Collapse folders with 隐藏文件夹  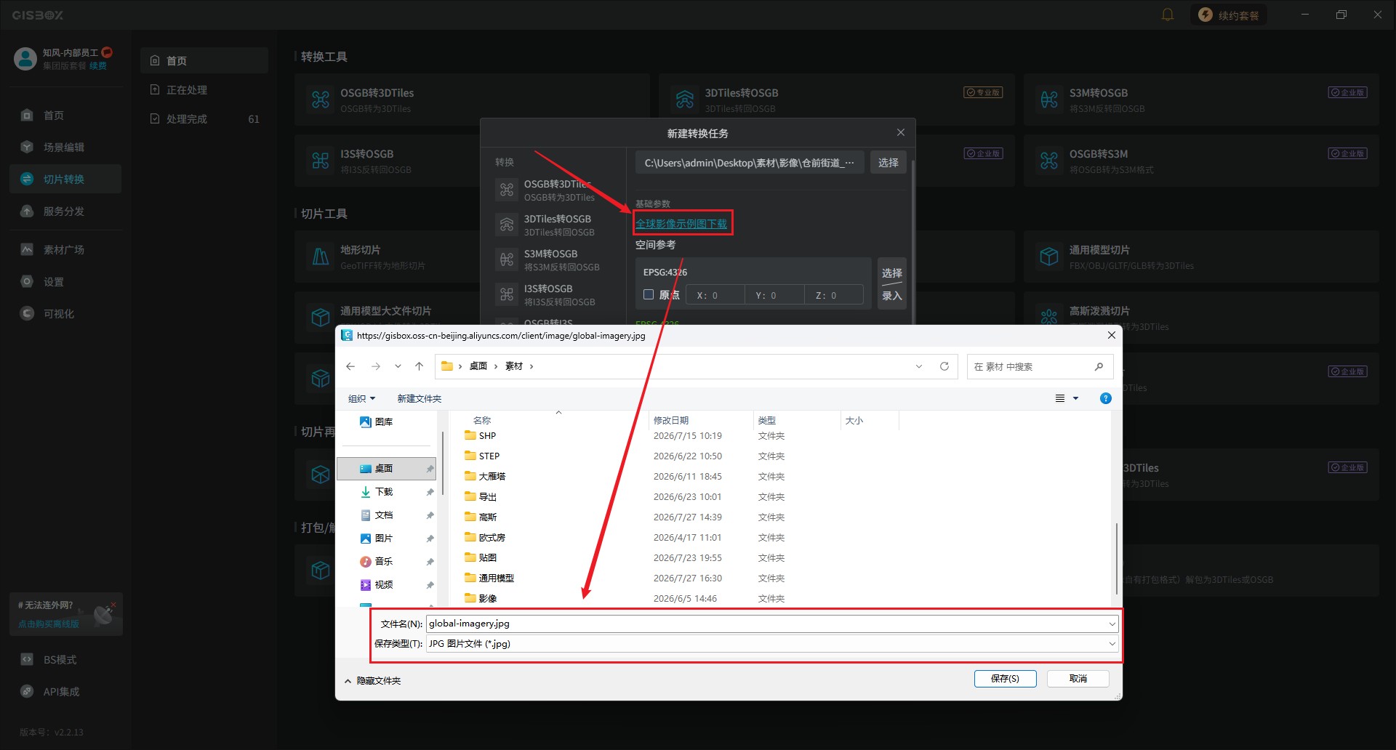point(372,681)
